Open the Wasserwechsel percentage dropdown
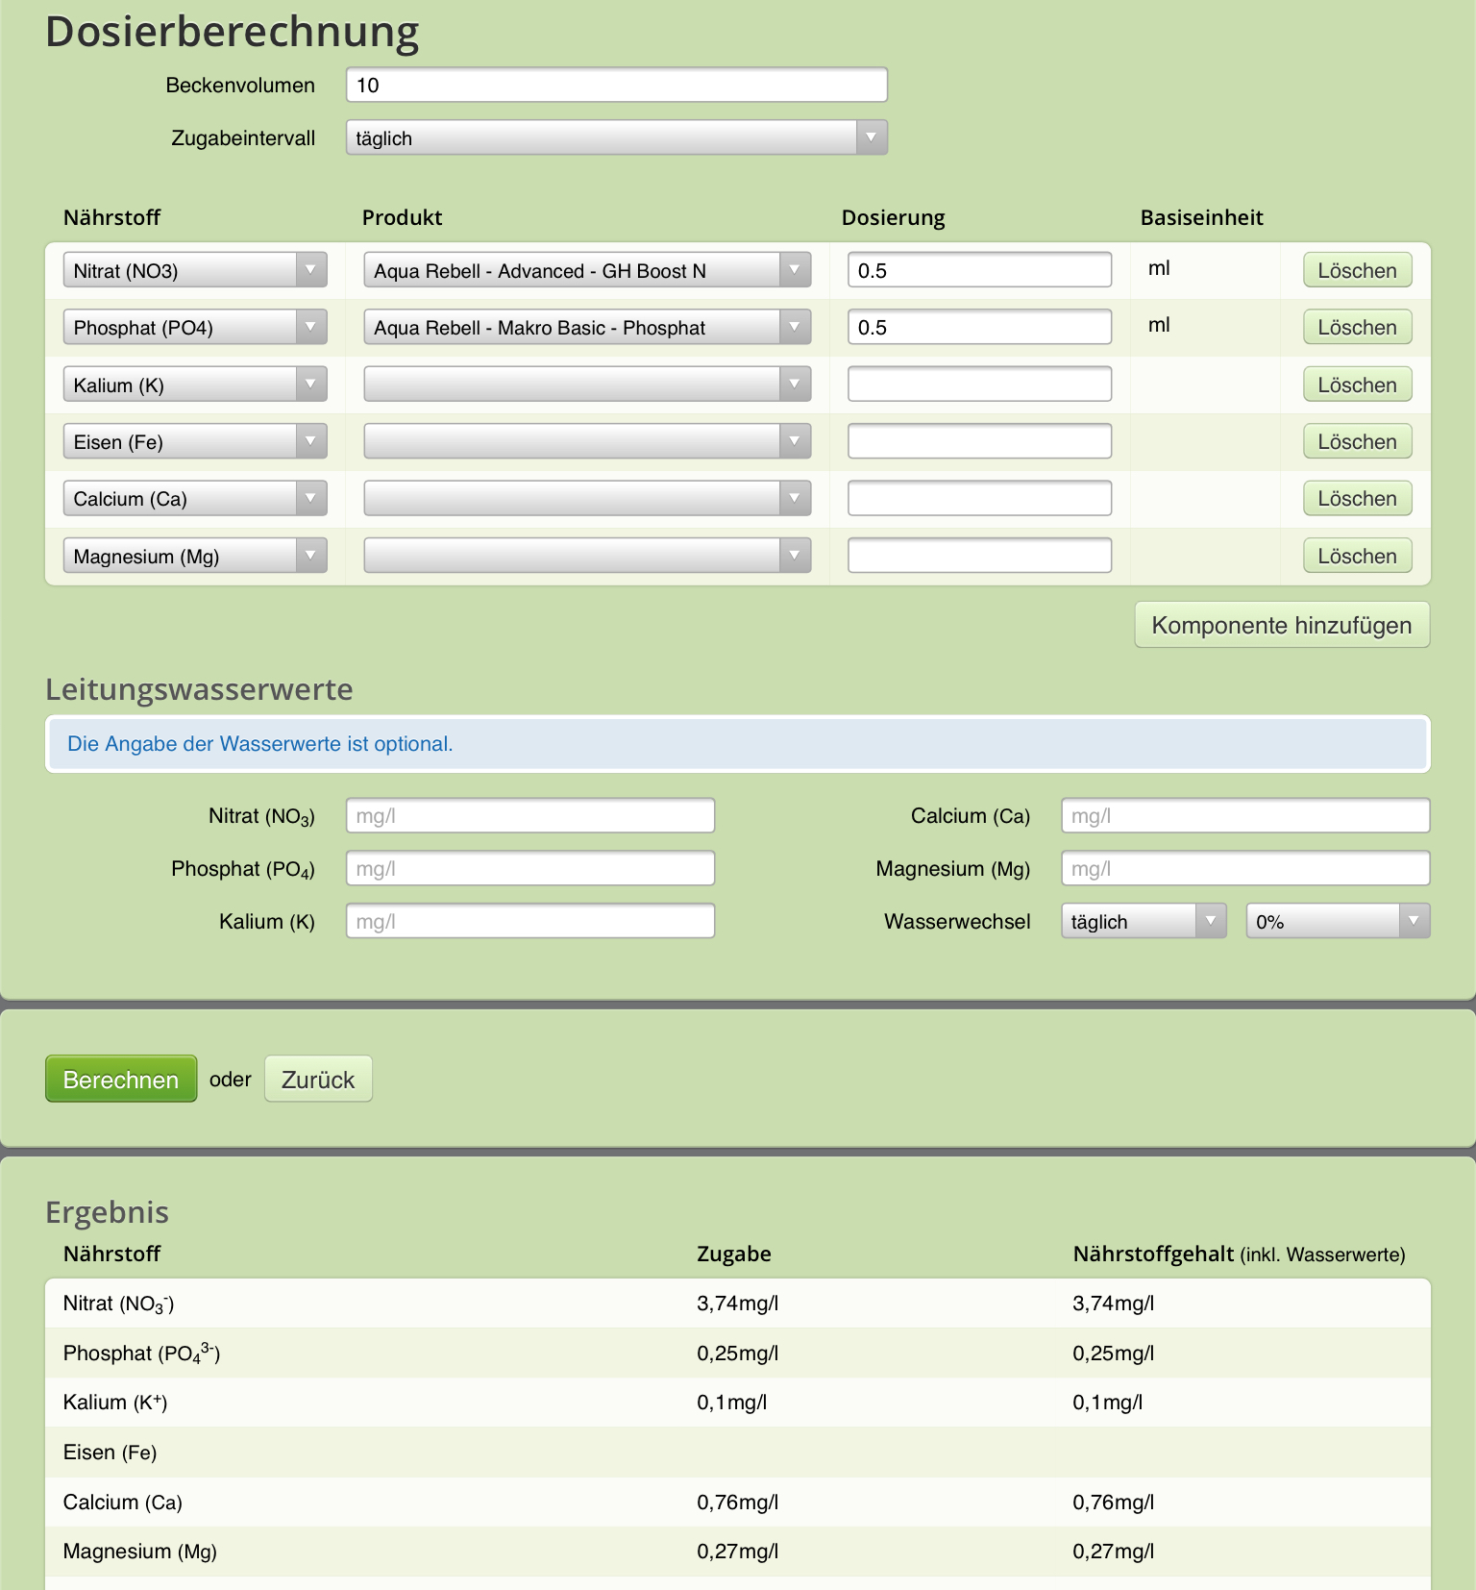Screen dimensions: 1476x1590 pyautogui.click(x=1338, y=921)
